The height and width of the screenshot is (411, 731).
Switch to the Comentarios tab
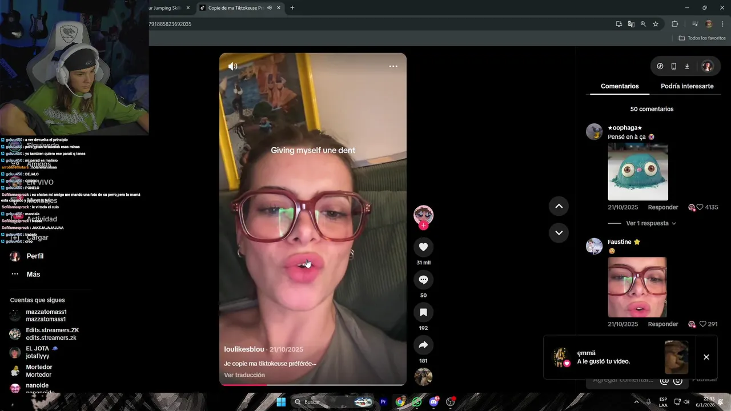(x=620, y=86)
